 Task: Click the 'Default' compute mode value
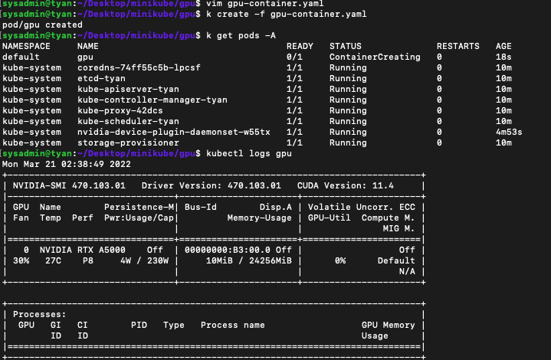coord(396,260)
